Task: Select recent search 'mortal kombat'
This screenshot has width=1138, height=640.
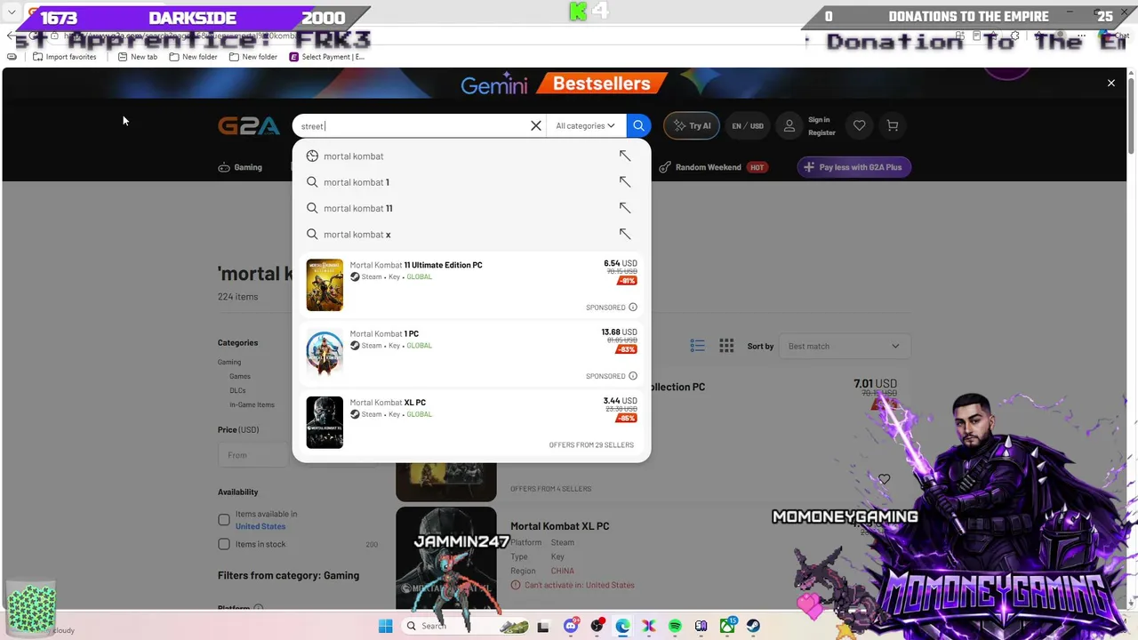Action: pos(354,156)
